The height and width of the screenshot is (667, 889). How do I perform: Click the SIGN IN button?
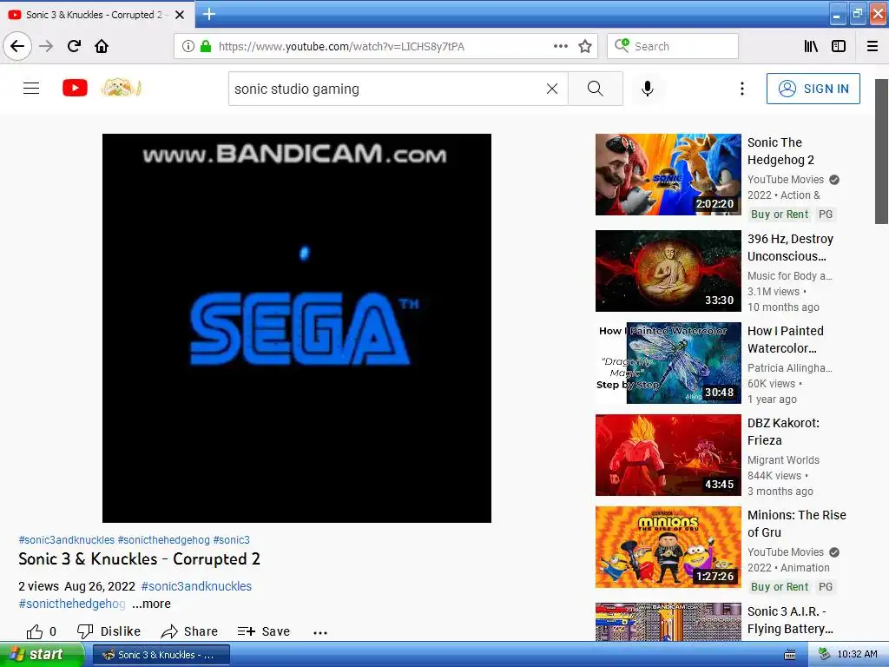point(813,89)
